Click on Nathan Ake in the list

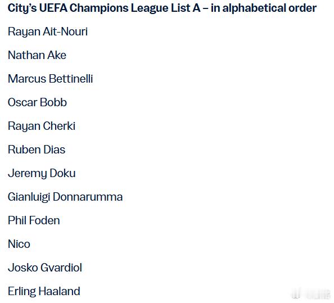coord(37,55)
